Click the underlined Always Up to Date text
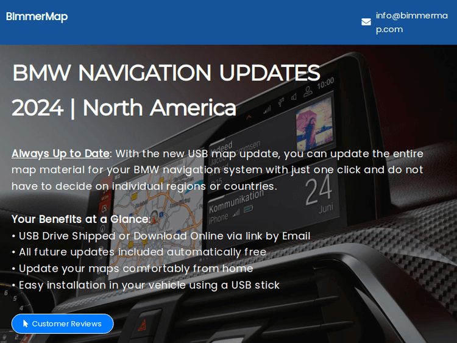Screen dimensions: 457x343 60,154
